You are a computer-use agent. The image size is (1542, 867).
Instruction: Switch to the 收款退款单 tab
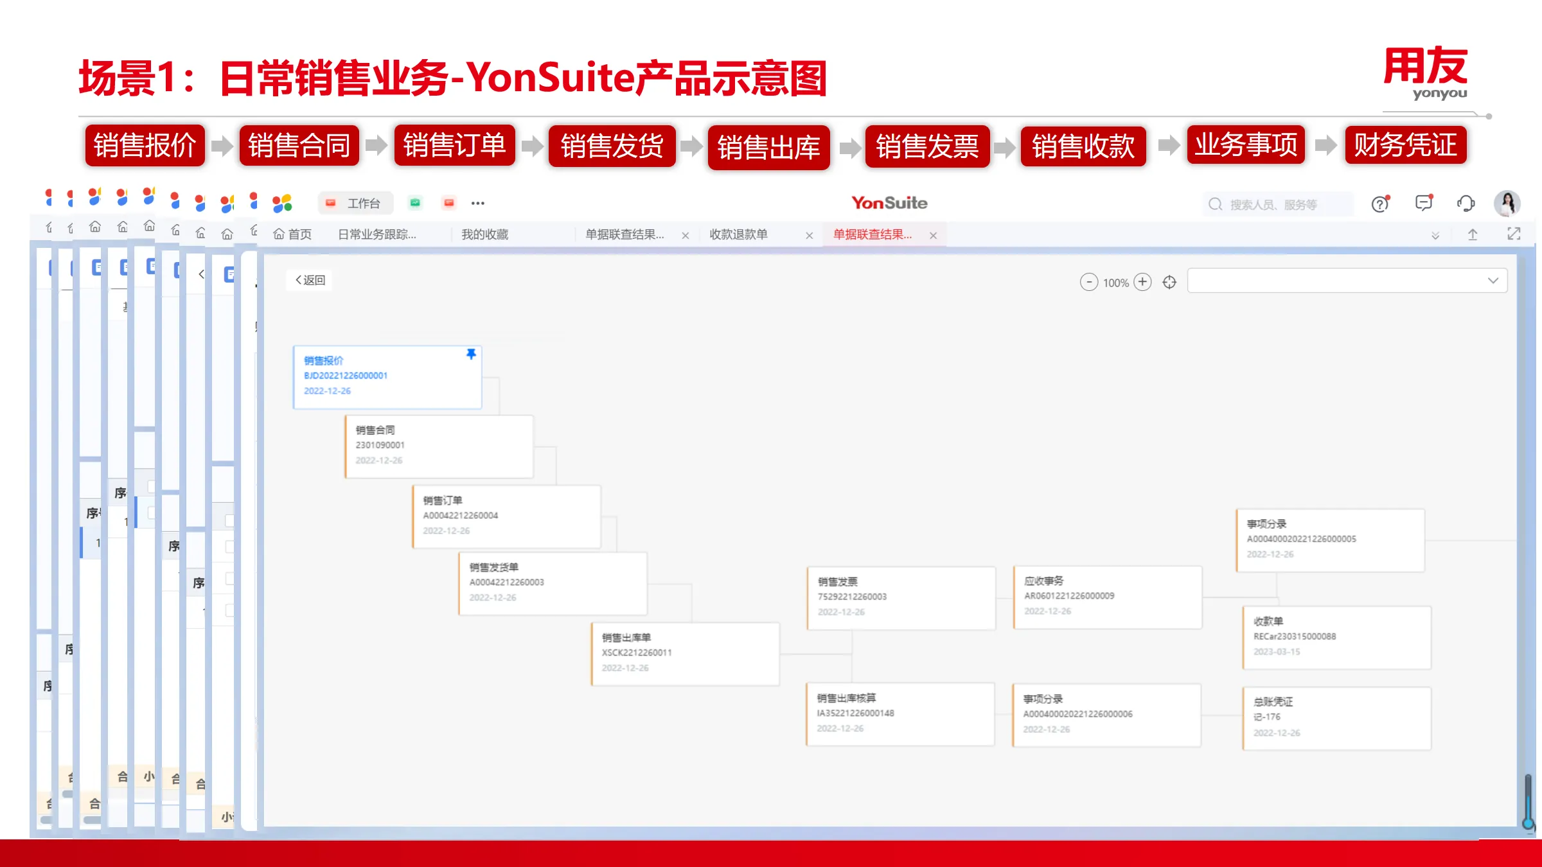(738, 234)
